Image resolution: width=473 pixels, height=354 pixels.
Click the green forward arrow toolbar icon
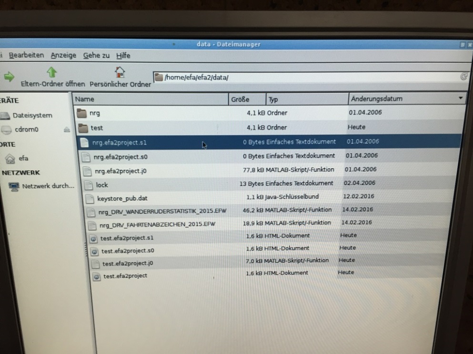[x=9, y=77]
